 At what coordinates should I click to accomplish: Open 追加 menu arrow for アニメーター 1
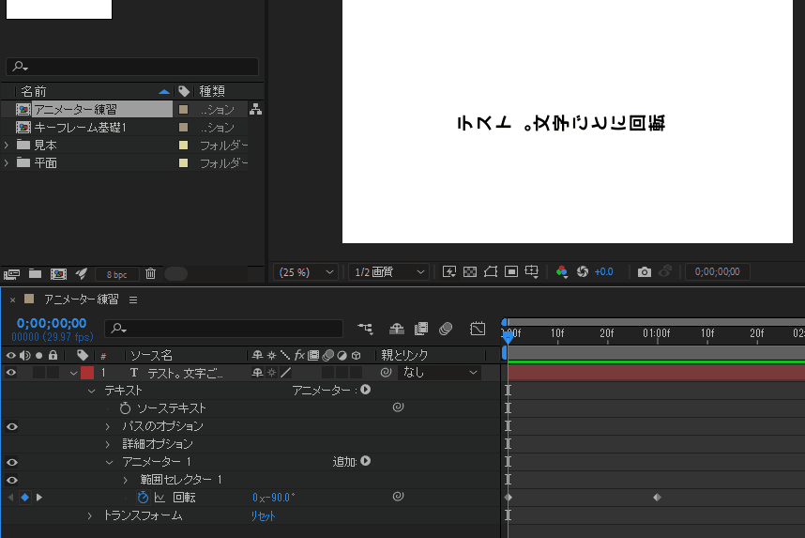(x=366, y=461)
